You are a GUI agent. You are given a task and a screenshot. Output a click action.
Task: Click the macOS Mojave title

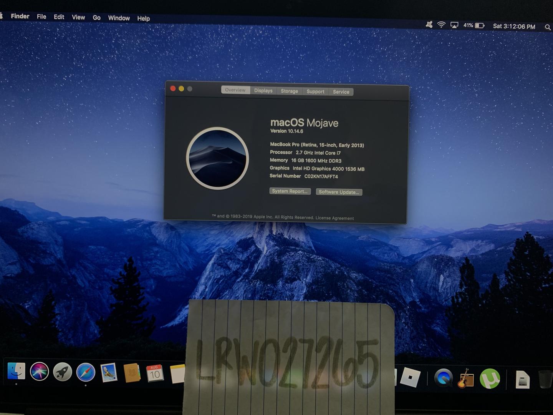304,123
